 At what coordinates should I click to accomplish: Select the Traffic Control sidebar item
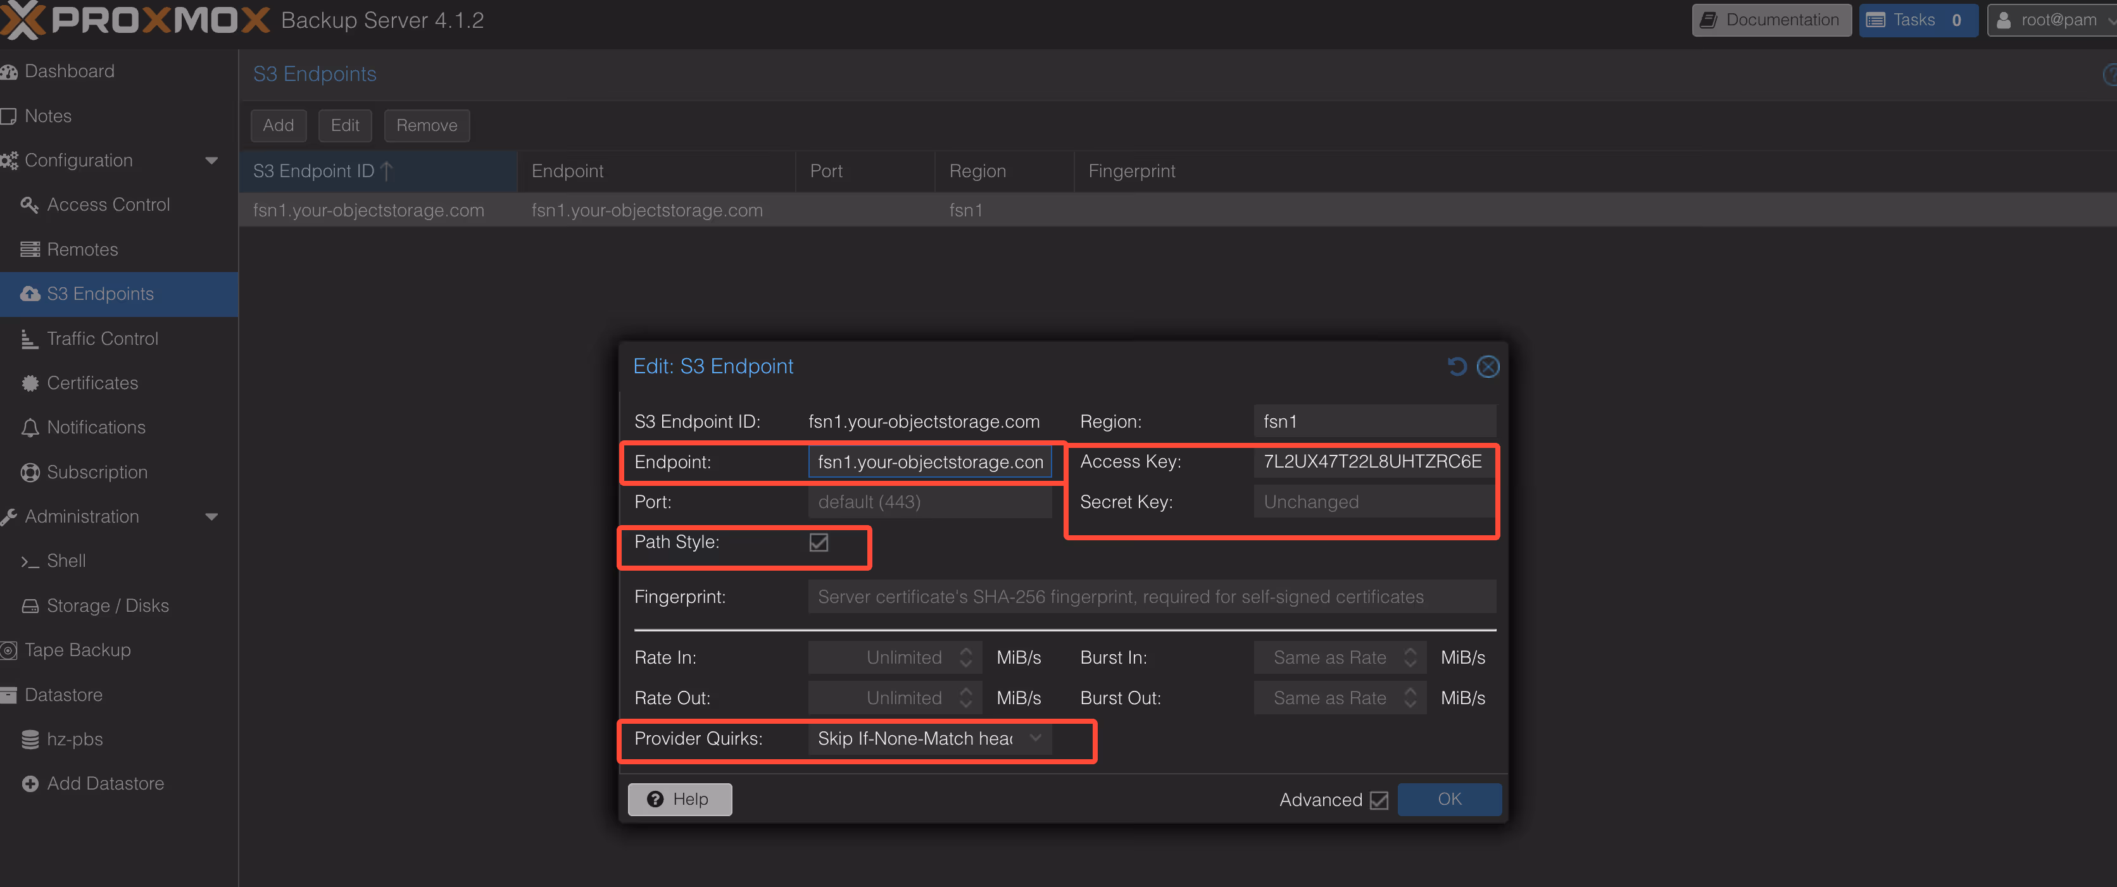(102, 338)
